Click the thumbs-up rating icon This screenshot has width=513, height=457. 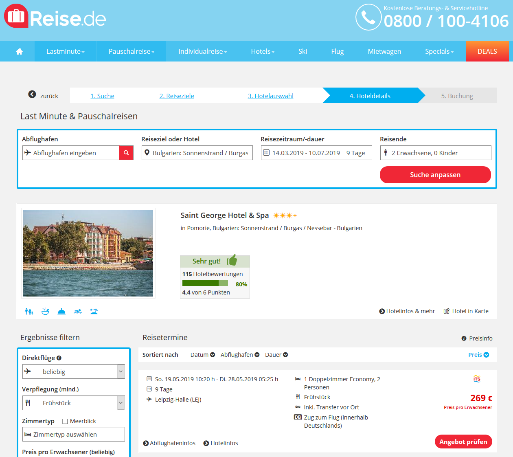click(x=232, y=260)
